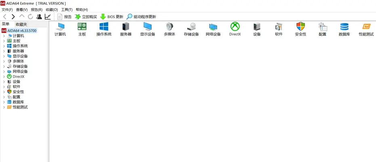The width and height of the screenshot is (376, 162).
Task: Click the refresh toolbar icon
Action: [x=30, y=17]
